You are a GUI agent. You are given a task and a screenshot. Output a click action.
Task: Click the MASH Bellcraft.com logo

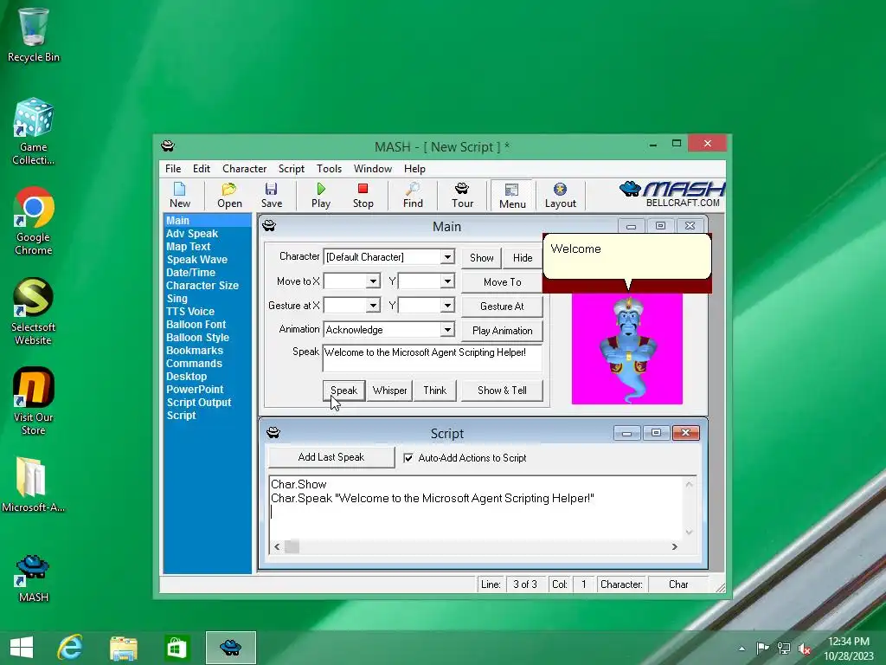(671, 195)
